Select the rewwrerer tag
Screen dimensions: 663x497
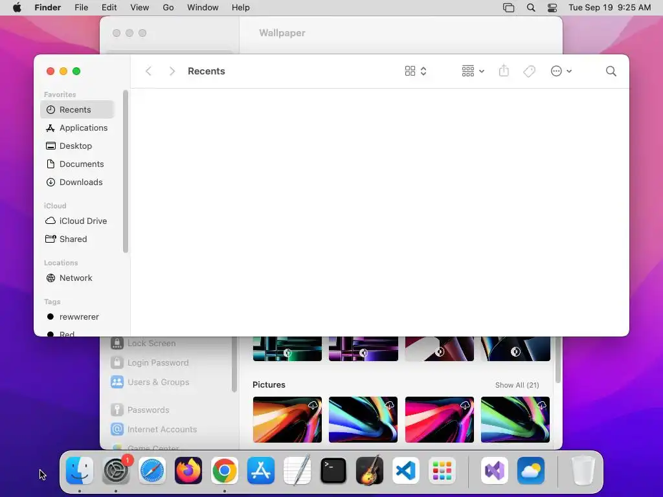point(78,317)
